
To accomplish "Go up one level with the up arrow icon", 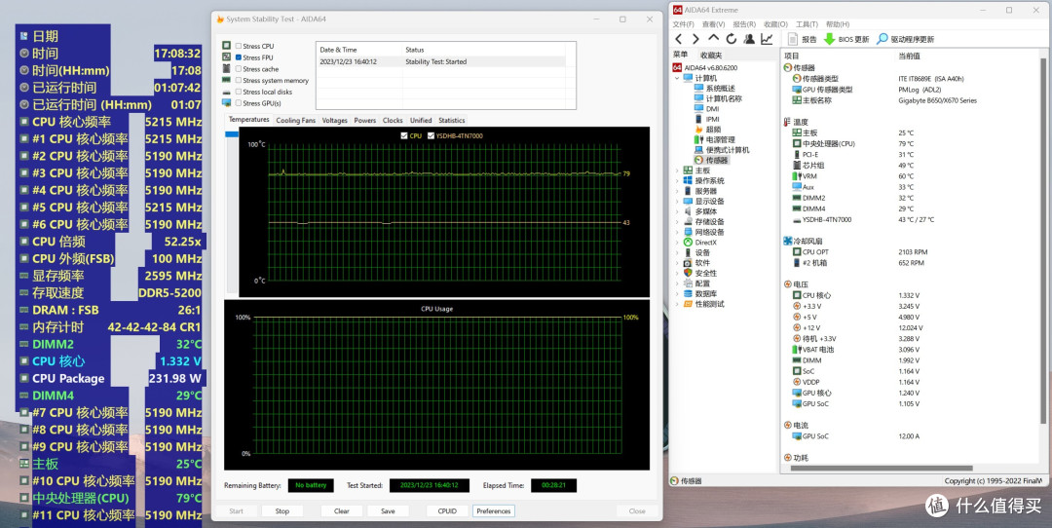I will [713, 39].
